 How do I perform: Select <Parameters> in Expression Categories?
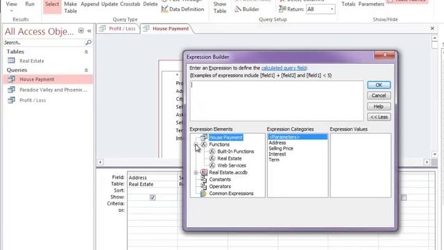298,137
